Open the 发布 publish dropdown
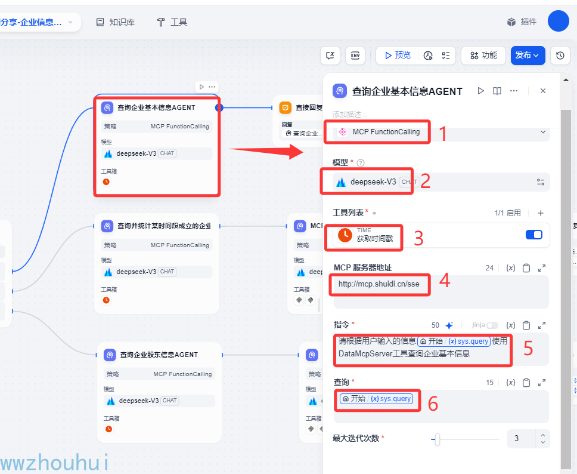 [528, 56]
